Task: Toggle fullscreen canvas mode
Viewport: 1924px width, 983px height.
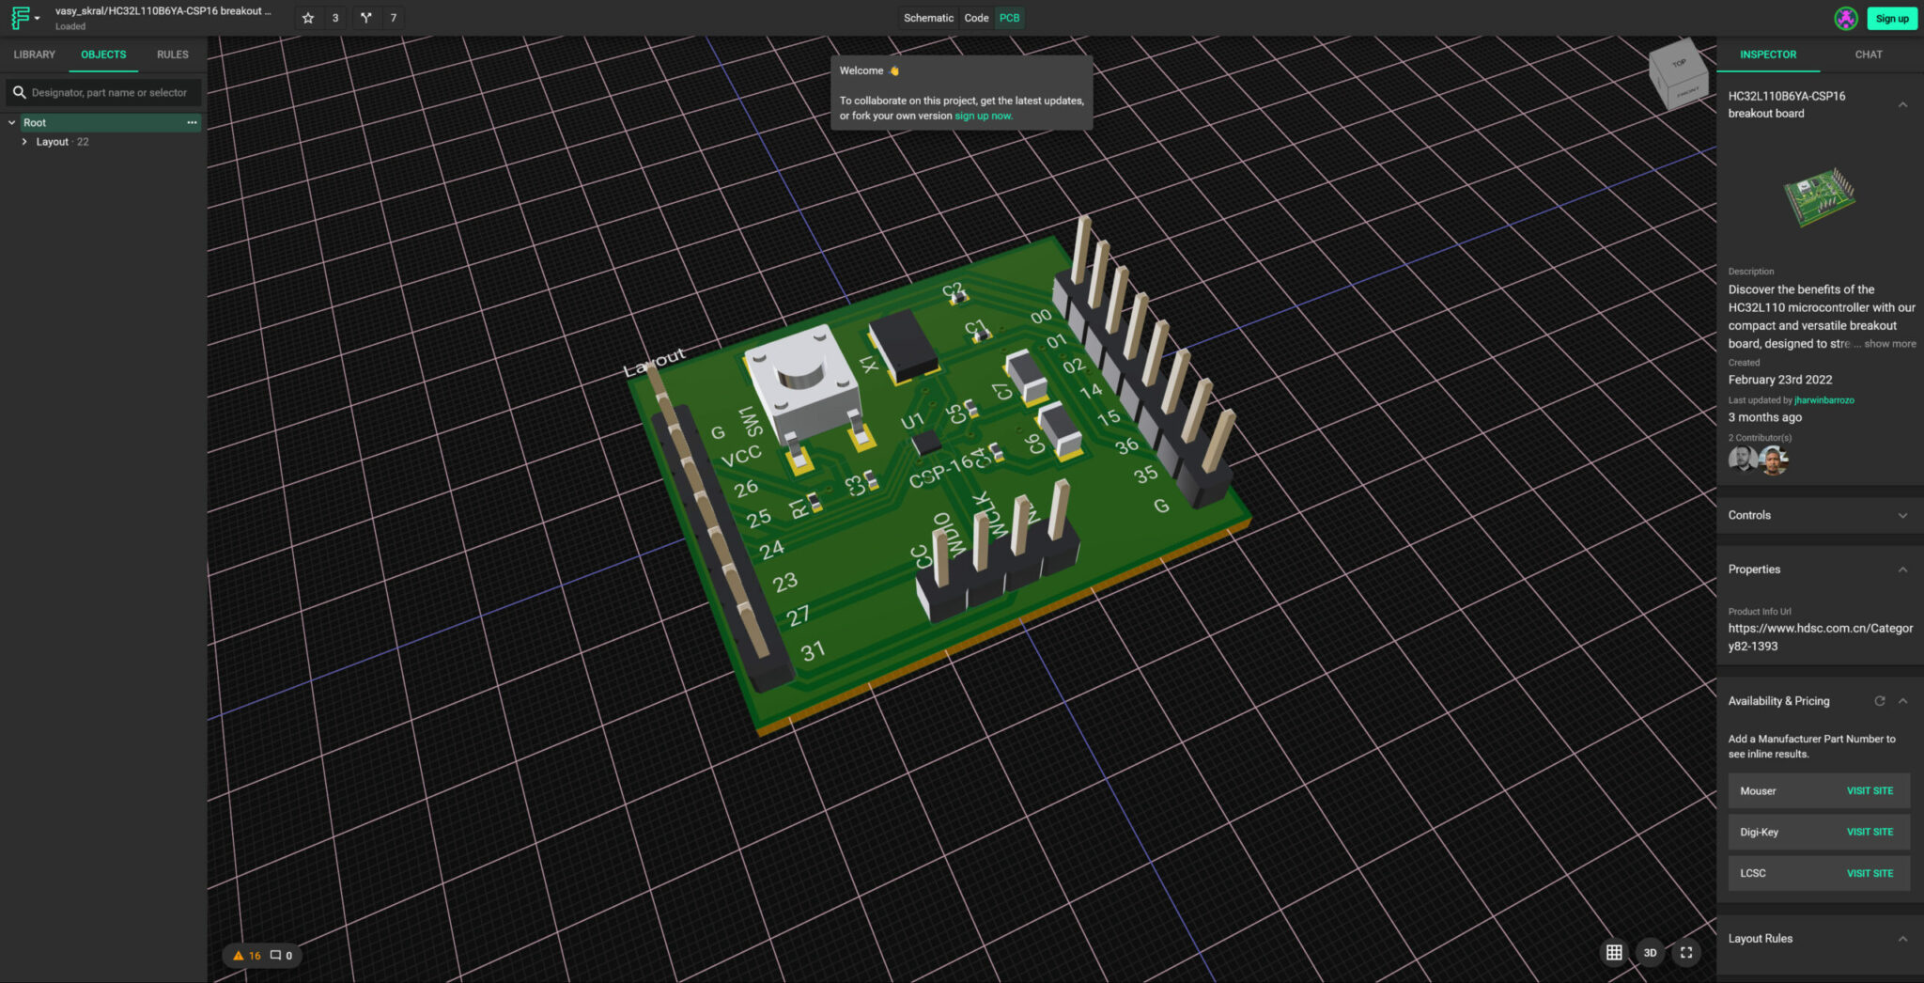Action: pos(1686,952)
